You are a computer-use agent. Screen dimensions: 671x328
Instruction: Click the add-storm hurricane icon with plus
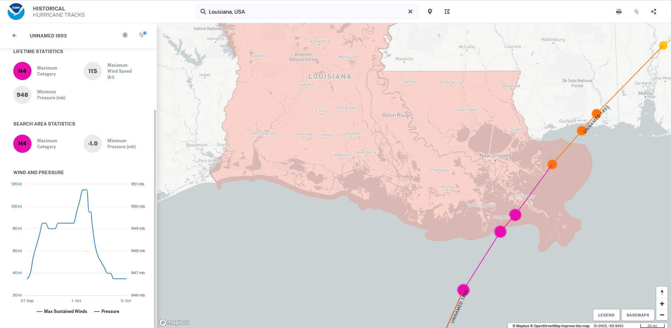(x=142, y=35)
